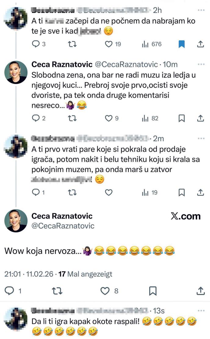Retweet the "Slobodna zena" tweet

pos(73,118)
